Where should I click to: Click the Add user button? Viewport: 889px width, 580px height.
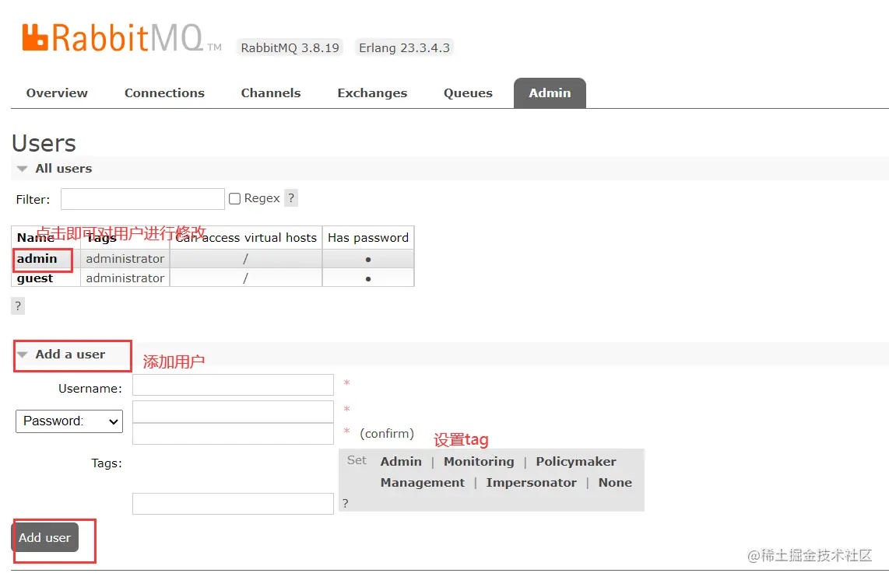point(45,537)
